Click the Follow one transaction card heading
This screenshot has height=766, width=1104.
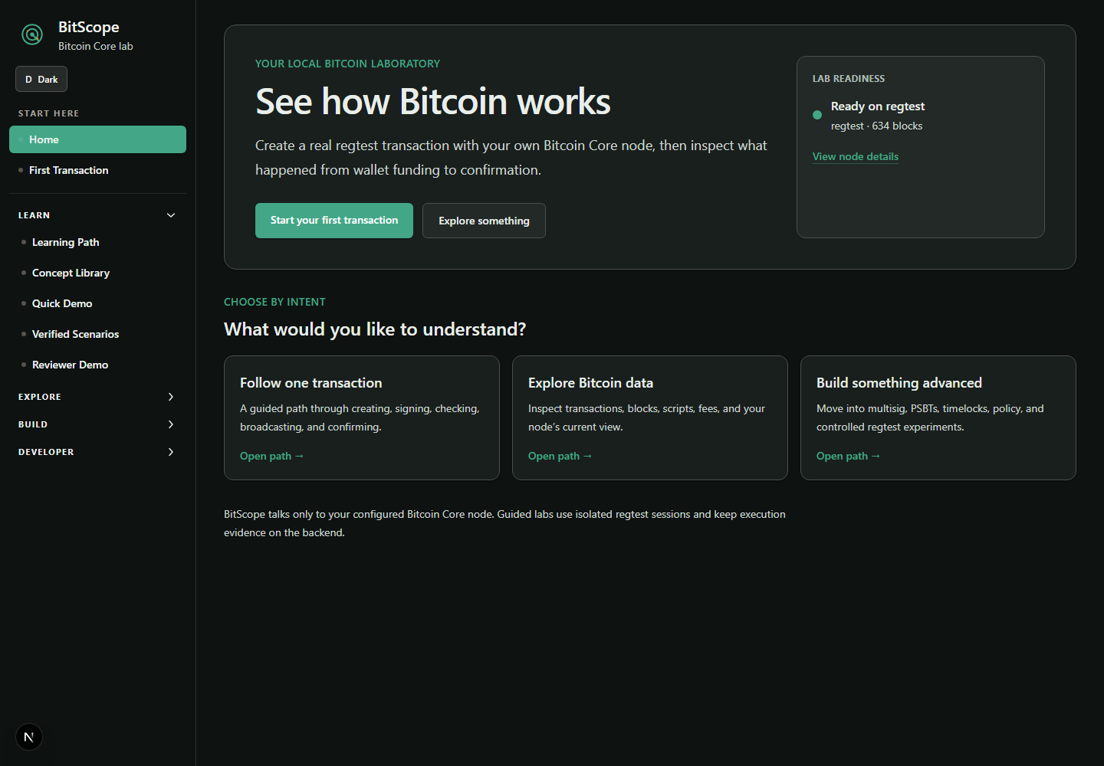coord(310,383)
